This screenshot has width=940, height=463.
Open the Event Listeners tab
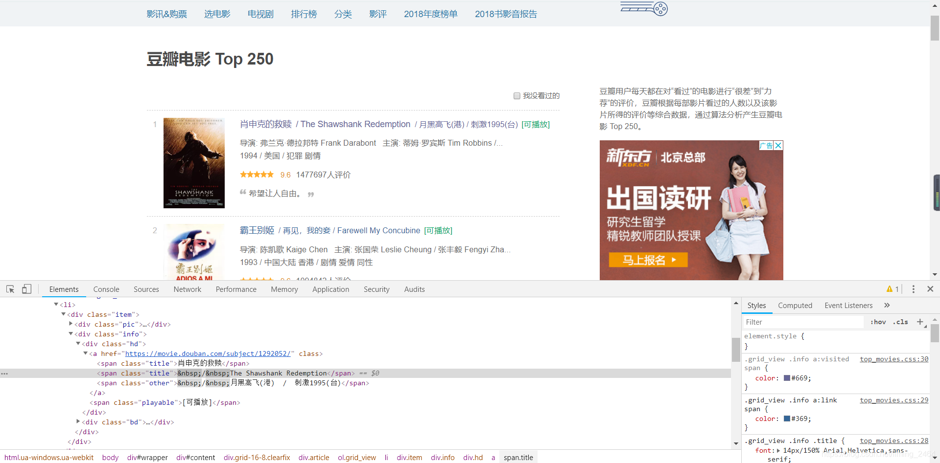tap(848, 305)
